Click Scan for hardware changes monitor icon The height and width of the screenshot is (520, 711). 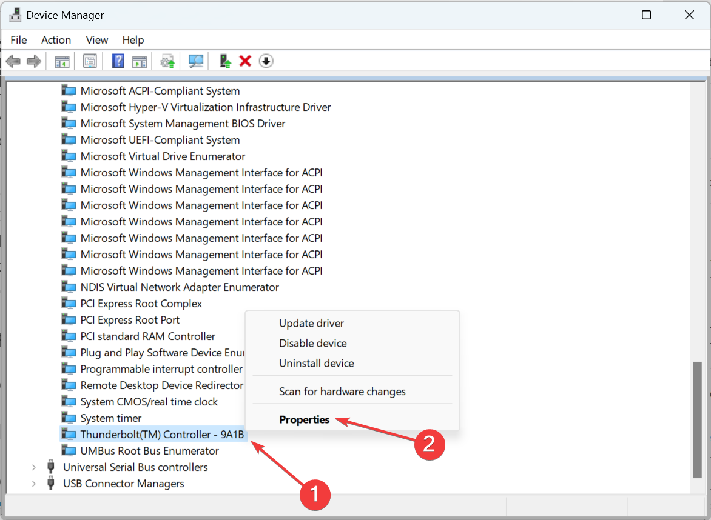tap(196, 61)
